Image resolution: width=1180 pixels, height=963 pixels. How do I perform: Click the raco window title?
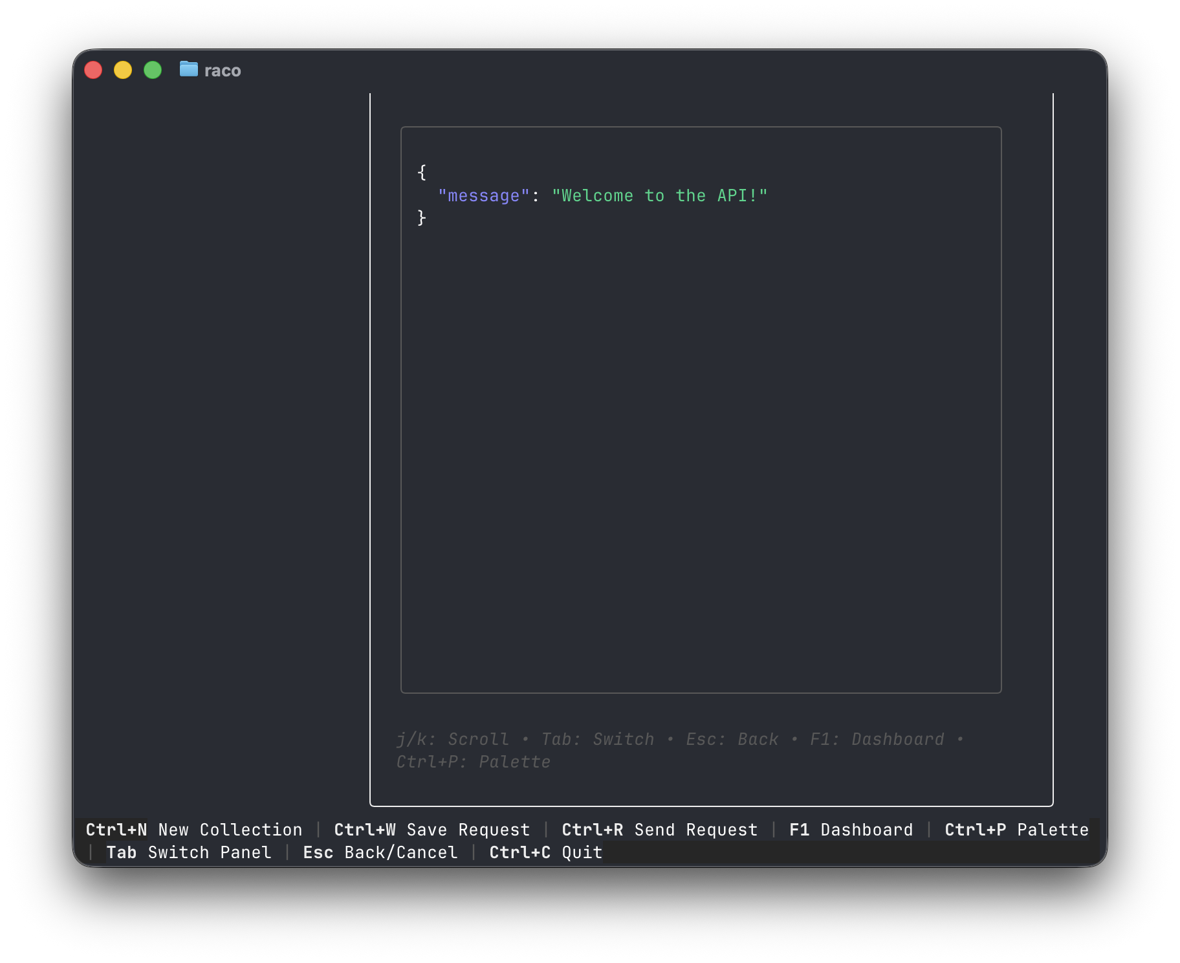click(223, 70)
